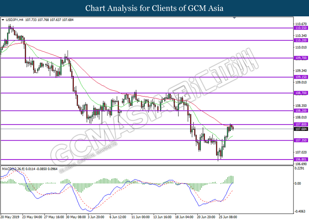Click the MACD(12,26,9) indicator label
Viewport: 309px width, 221px height.
click(x=13, y=169)
